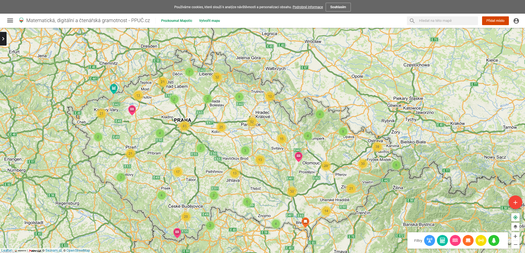Expand the Praha cluster of 83 places
The height and width of the screenshot is (253, 525).
point(185,126)
